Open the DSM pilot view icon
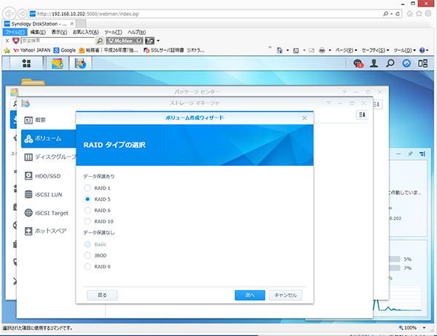Image resolution: width=437 pixels, height=336 pixels. tap(406, 63)
